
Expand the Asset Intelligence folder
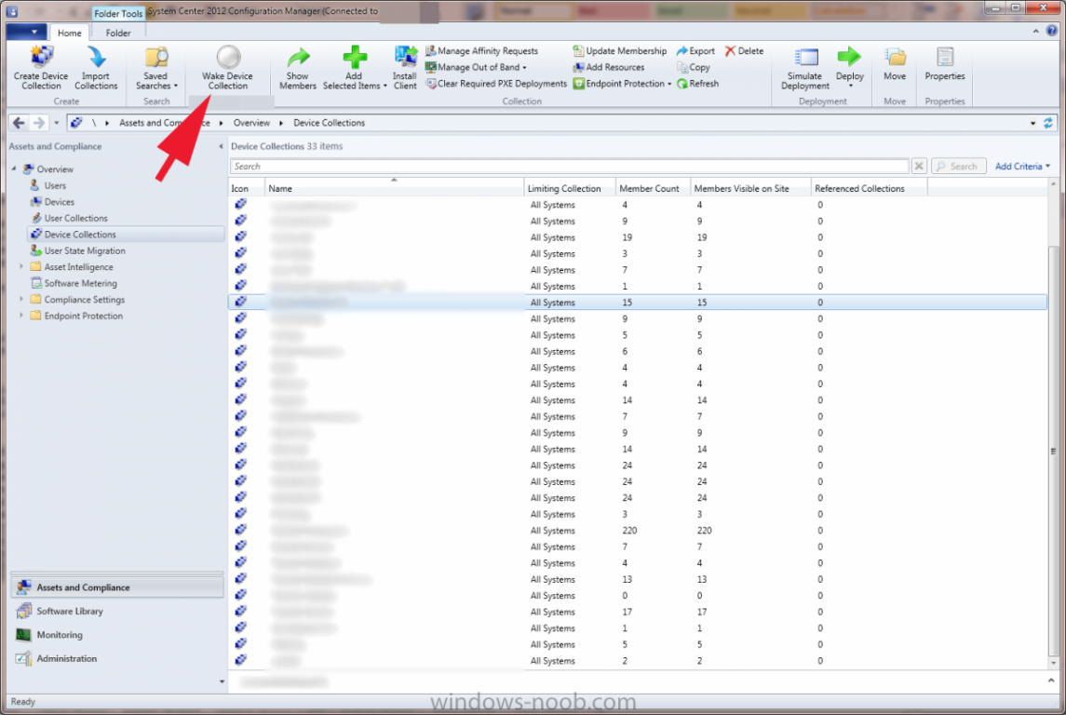coord(21,266)
